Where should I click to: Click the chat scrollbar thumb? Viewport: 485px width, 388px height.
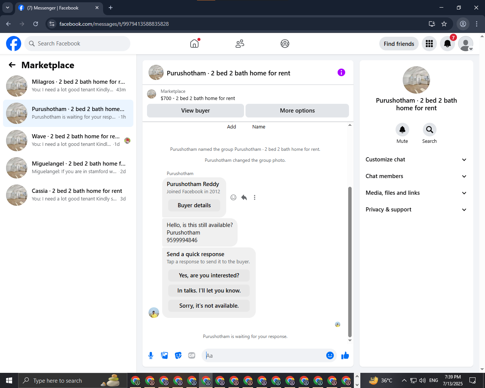coord(350,261)
